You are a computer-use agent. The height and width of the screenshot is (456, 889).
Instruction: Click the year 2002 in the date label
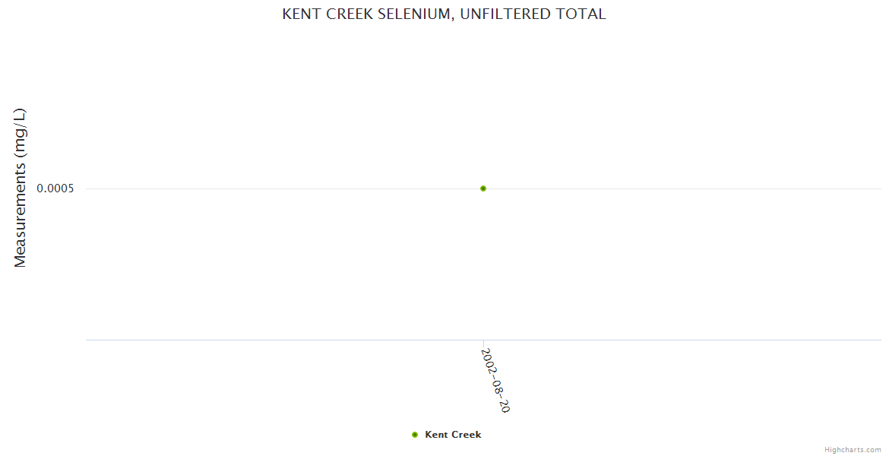coord(488,359)
